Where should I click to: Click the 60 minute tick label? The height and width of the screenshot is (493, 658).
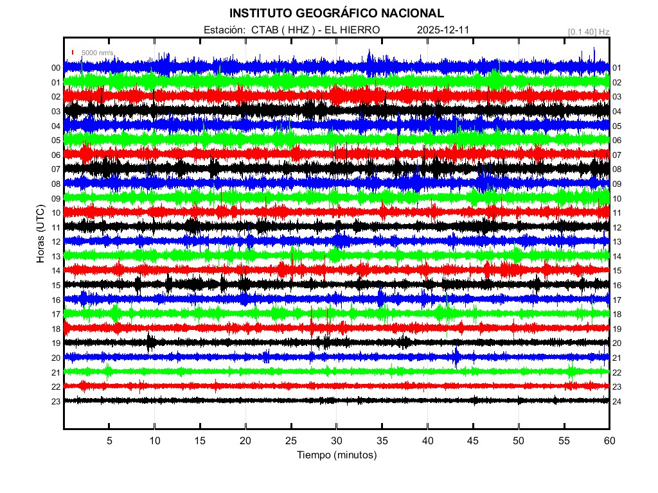609,441
